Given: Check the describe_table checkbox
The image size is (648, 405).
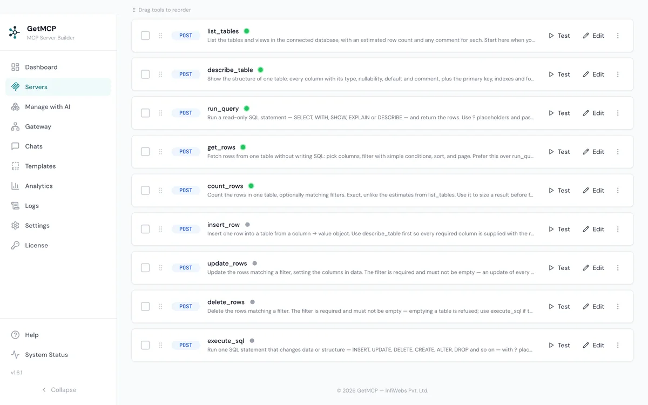Looking at the screenshot, I should pos(145,74).
